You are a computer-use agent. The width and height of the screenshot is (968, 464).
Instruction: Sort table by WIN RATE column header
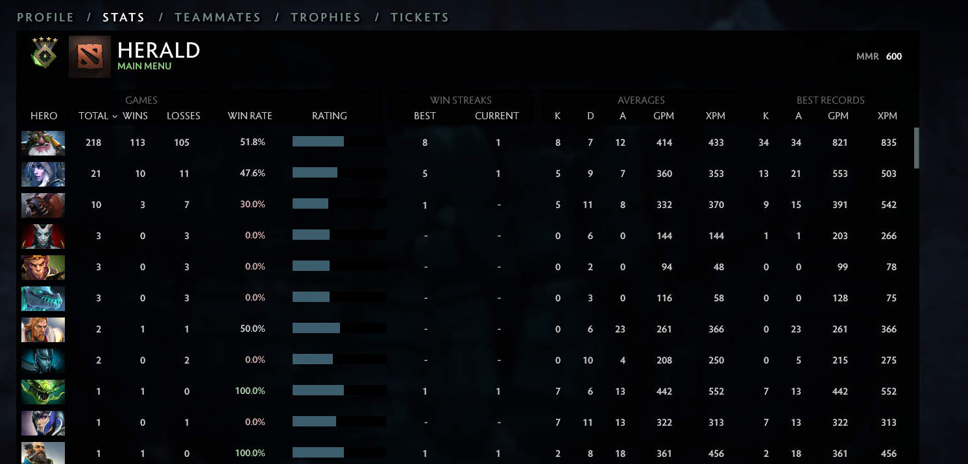(x=250, y=116)
